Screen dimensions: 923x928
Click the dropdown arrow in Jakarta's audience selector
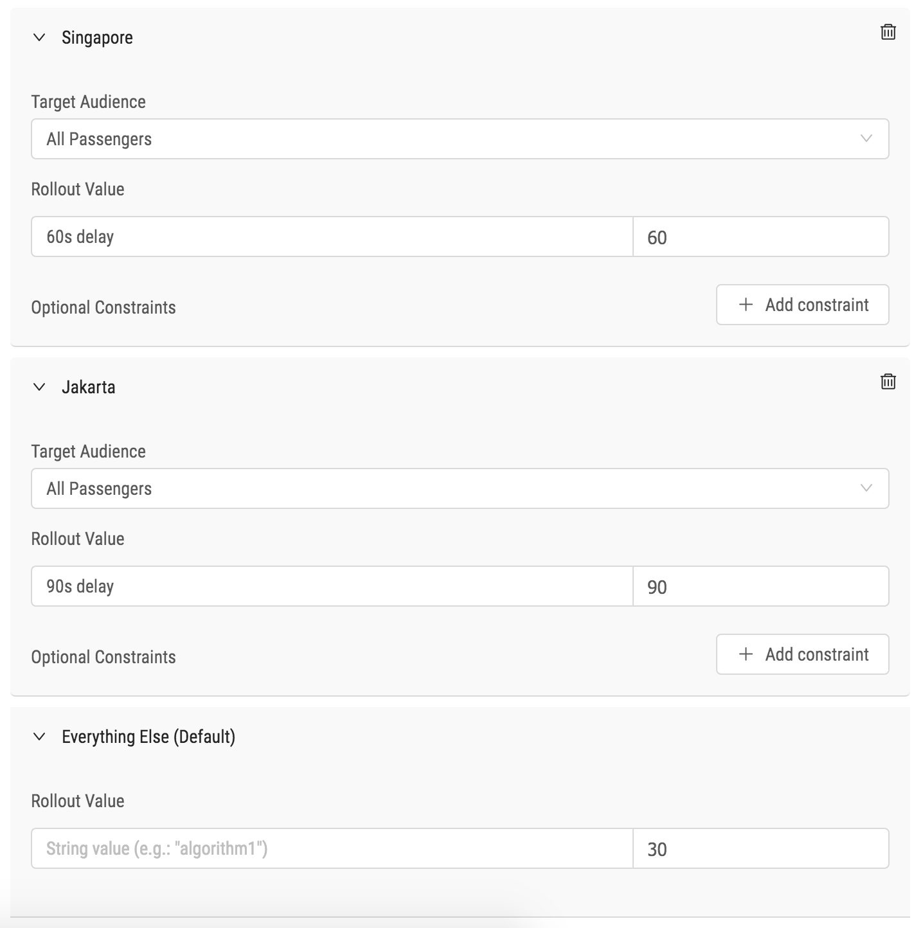pyautogui.click(x=866, y=488)
